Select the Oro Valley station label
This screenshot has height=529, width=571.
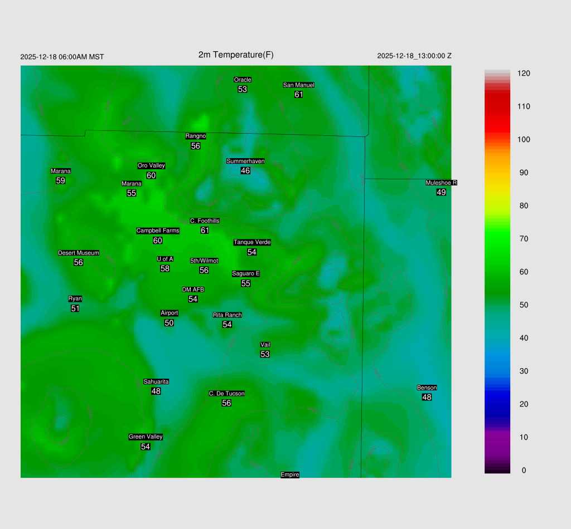click(151, 165)
